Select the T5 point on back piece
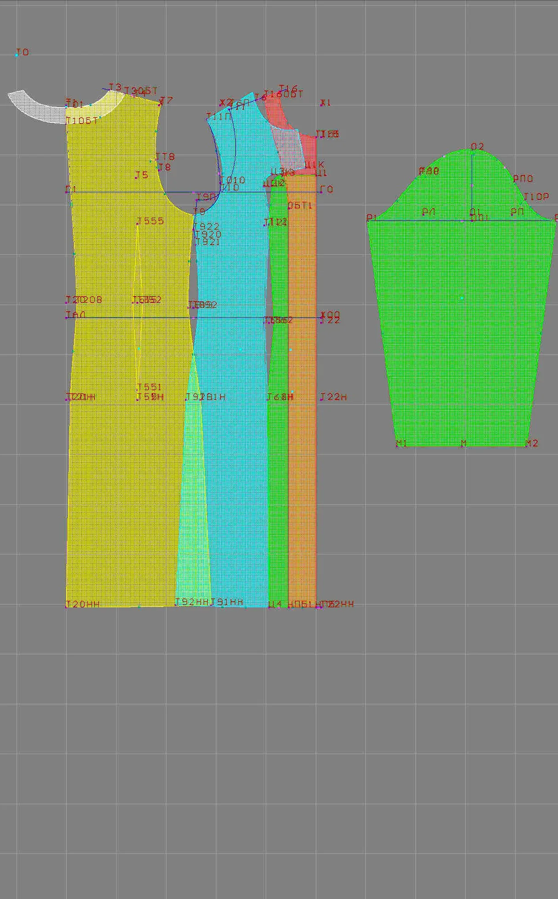 pyautogui.click(x=142, y=175)
